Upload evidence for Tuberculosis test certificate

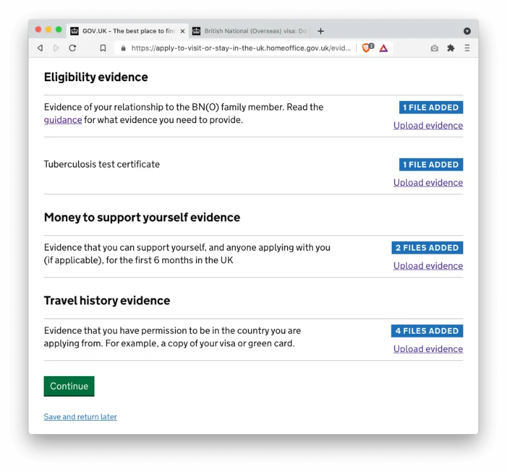point(428,183)
